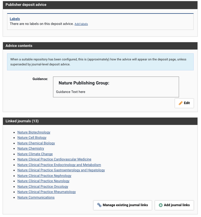The image size is (201, 217).
Task: Click the green plus icon for adding links
Action: (161, 205)
